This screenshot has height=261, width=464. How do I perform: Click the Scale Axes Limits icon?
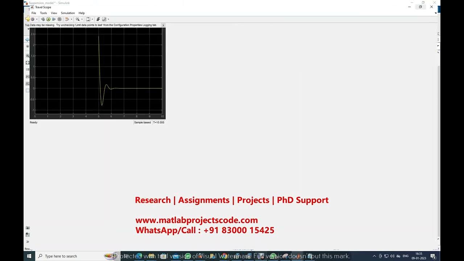pyautogui.click(x=88, y=19)
